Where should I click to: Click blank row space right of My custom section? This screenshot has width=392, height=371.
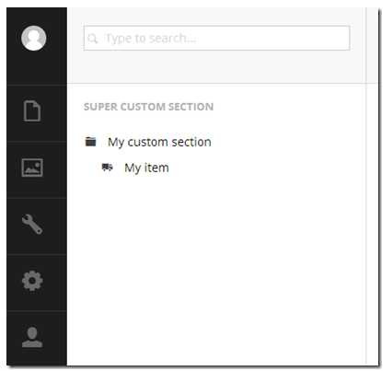[x=288, y=142]
